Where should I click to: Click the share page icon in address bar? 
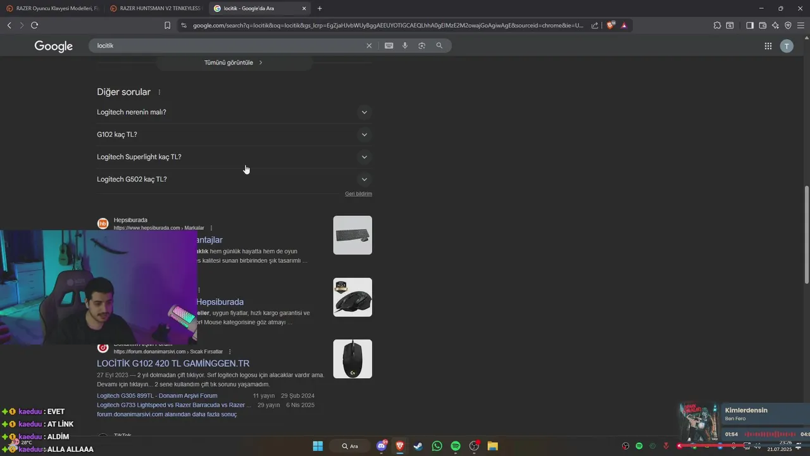click(x=595, y=25)
